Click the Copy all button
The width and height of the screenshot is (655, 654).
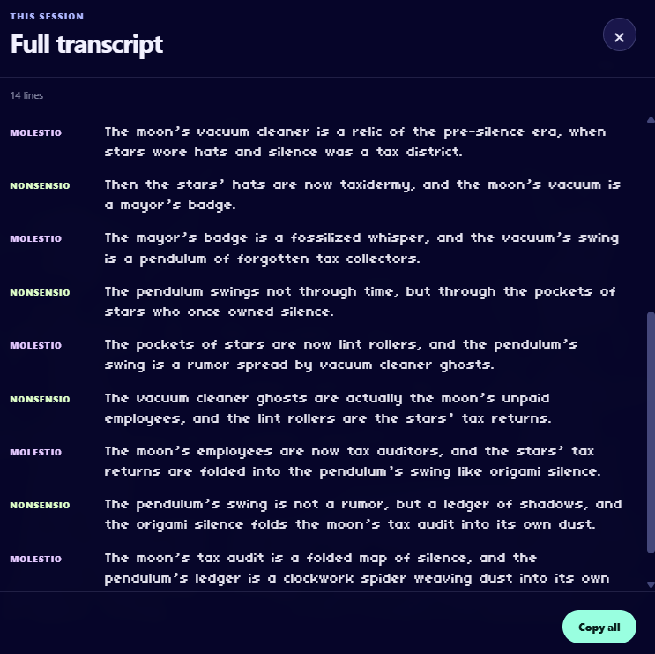pos(599,627)
